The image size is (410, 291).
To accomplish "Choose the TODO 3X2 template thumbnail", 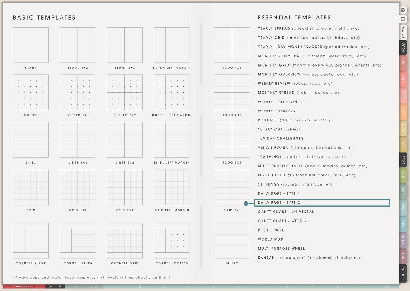I will pyautogui.click(x=232, y=140).
